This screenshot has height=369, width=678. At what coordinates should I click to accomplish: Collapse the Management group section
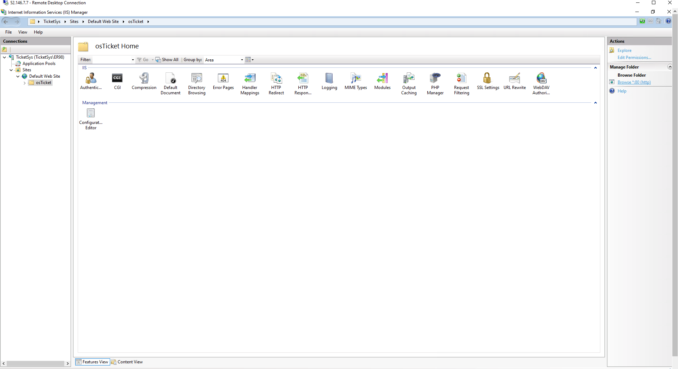pyautogui.click(x=595, y=103)
